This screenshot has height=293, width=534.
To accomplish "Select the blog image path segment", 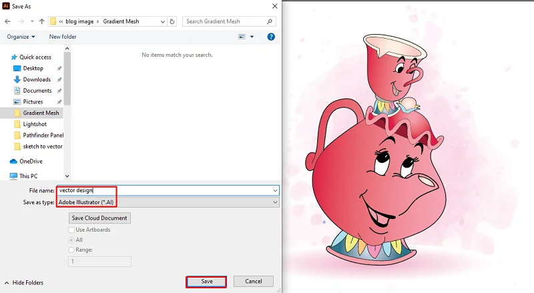I will click(79, 21).
